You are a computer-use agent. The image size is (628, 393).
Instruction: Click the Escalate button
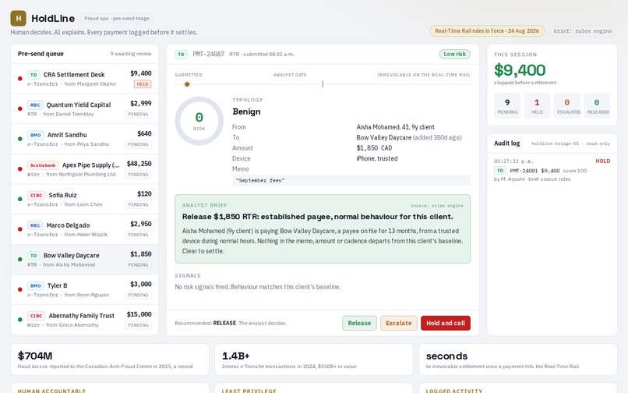click(x=398, y=324)
